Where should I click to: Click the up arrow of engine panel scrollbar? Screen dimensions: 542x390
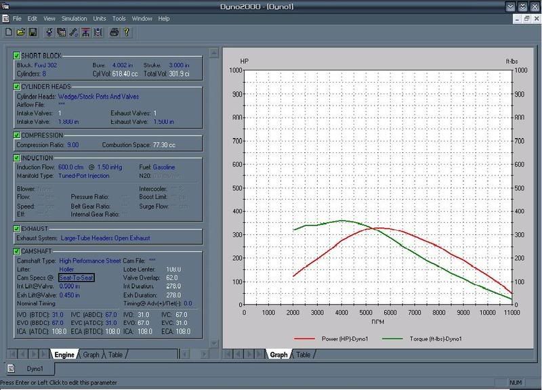(x=214, y=53)
